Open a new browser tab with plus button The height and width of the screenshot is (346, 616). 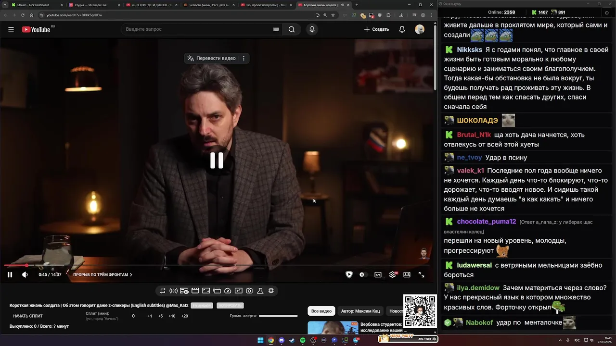tap(357, 5)
